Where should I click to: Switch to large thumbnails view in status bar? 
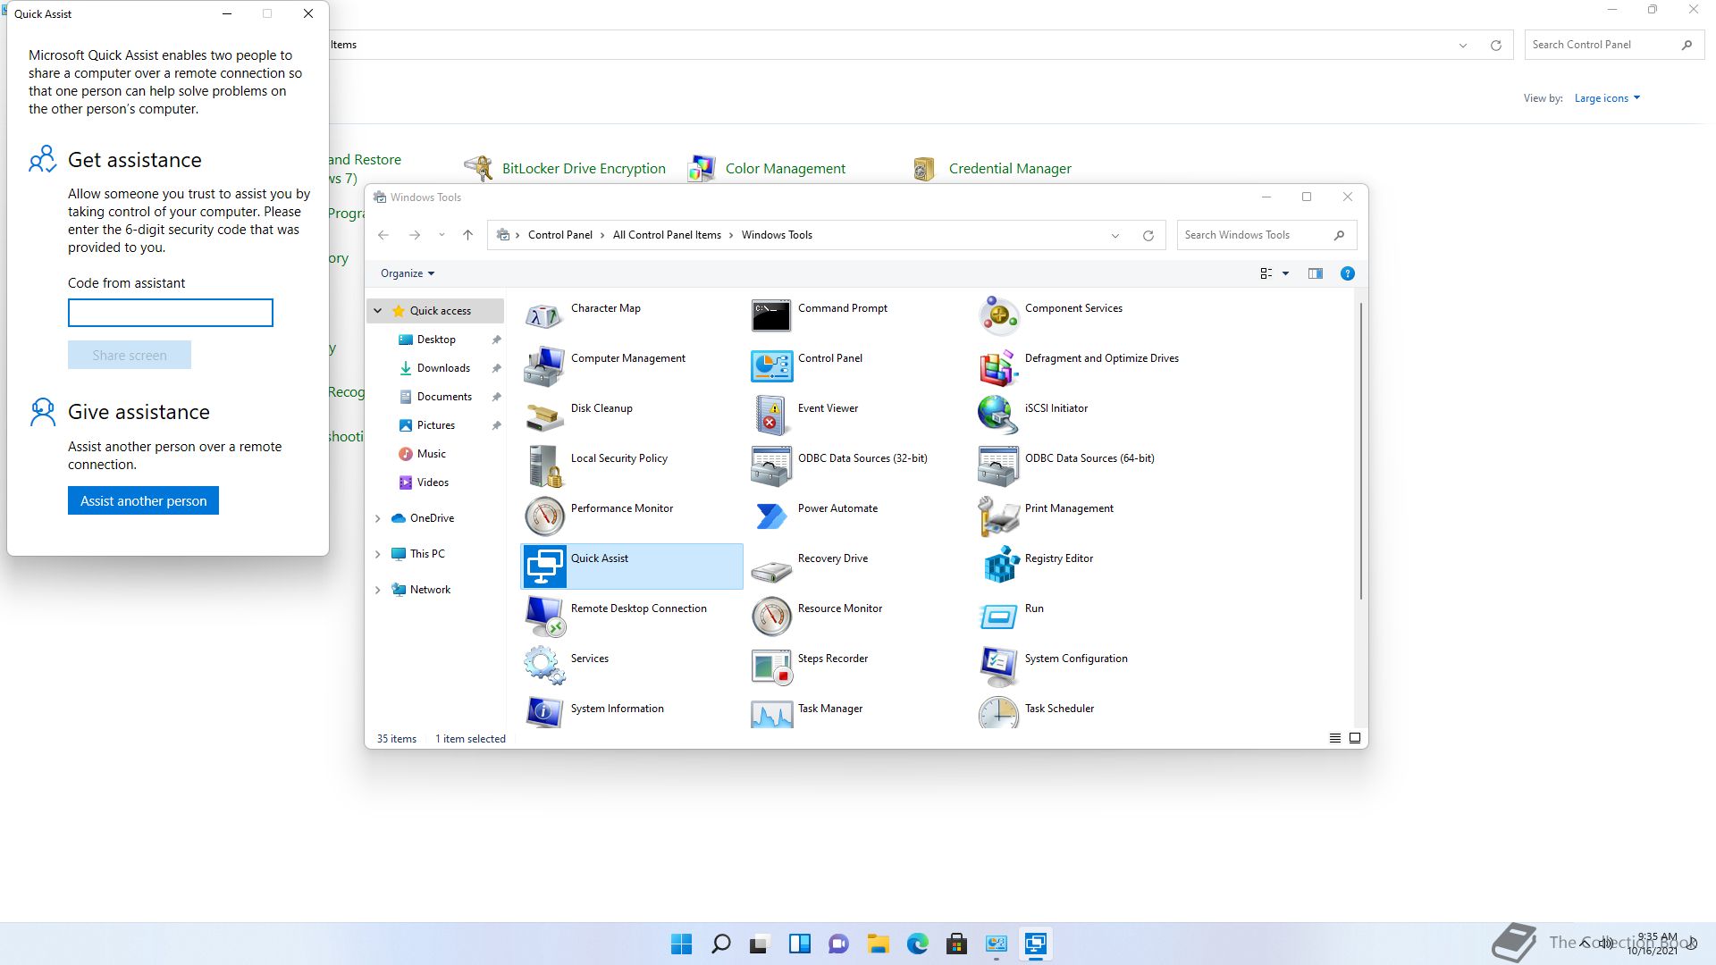[1355, 738]
